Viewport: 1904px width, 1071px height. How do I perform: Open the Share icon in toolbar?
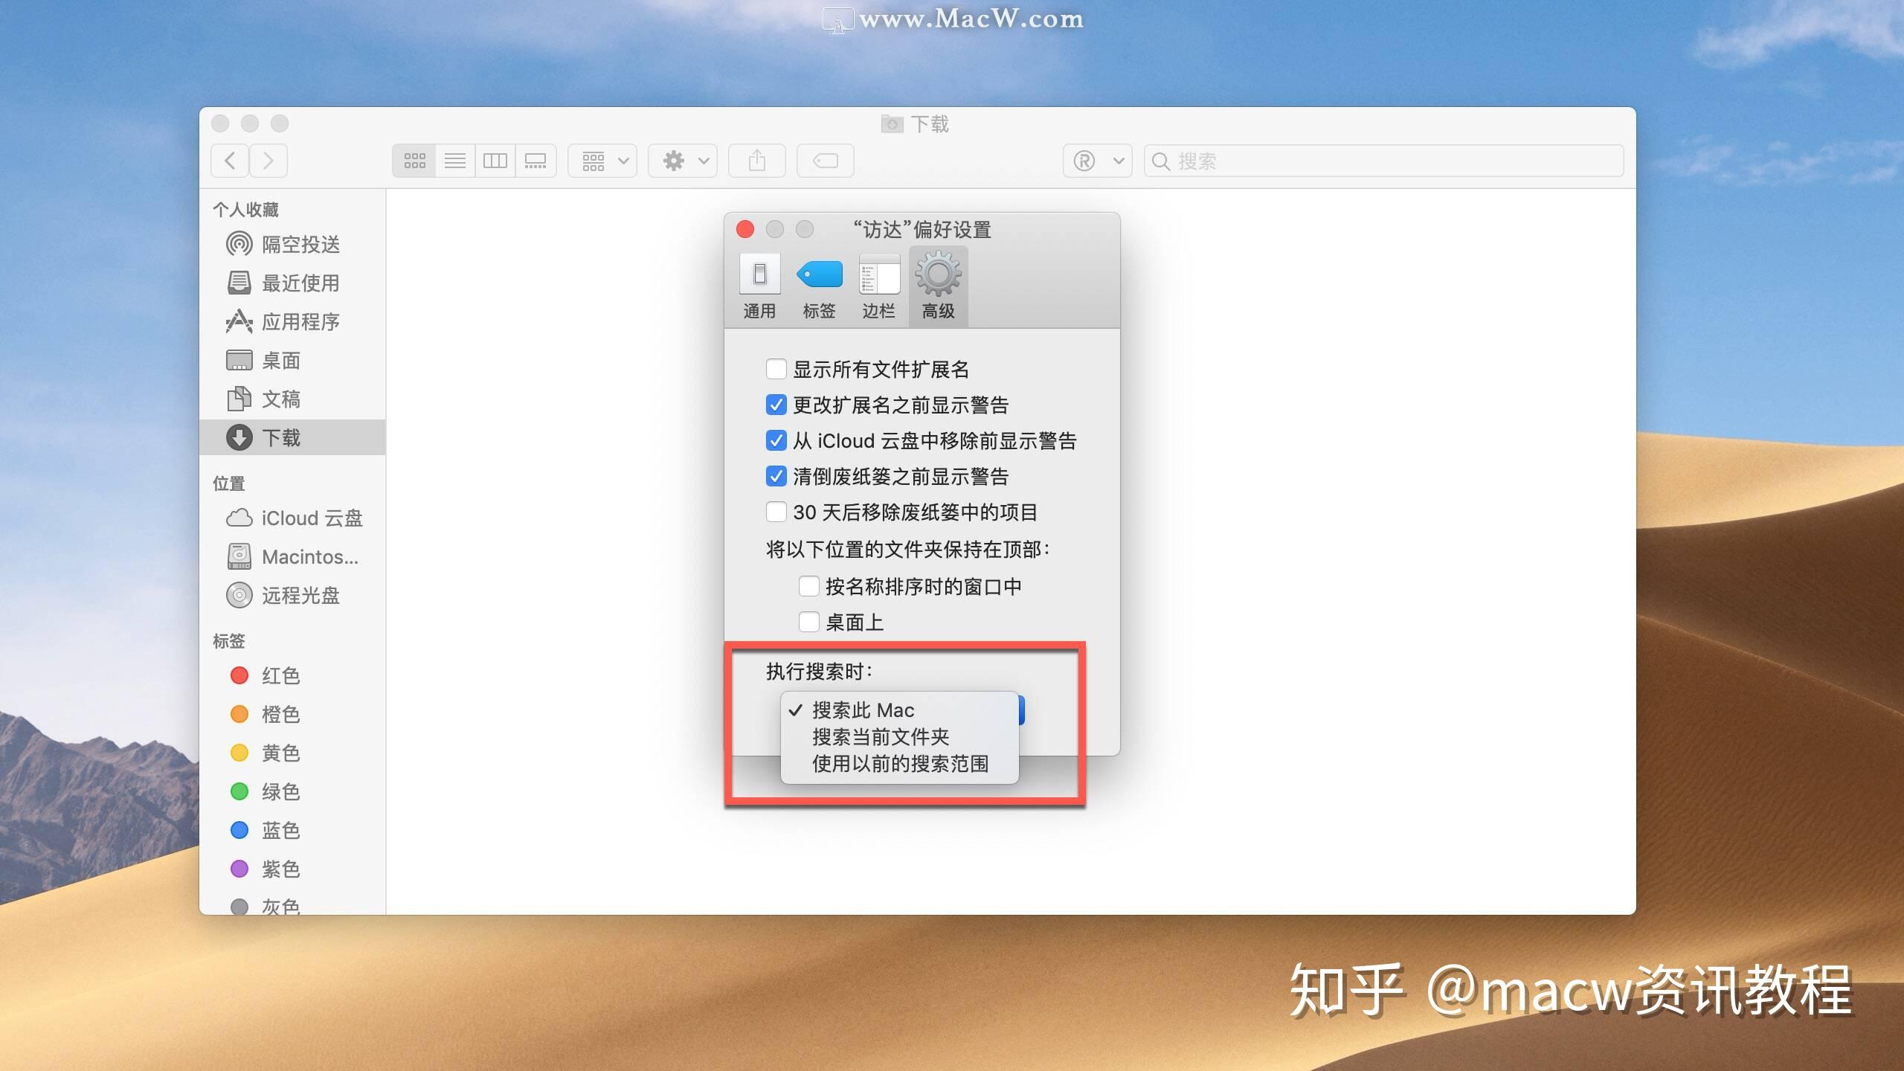click(756, 161)
